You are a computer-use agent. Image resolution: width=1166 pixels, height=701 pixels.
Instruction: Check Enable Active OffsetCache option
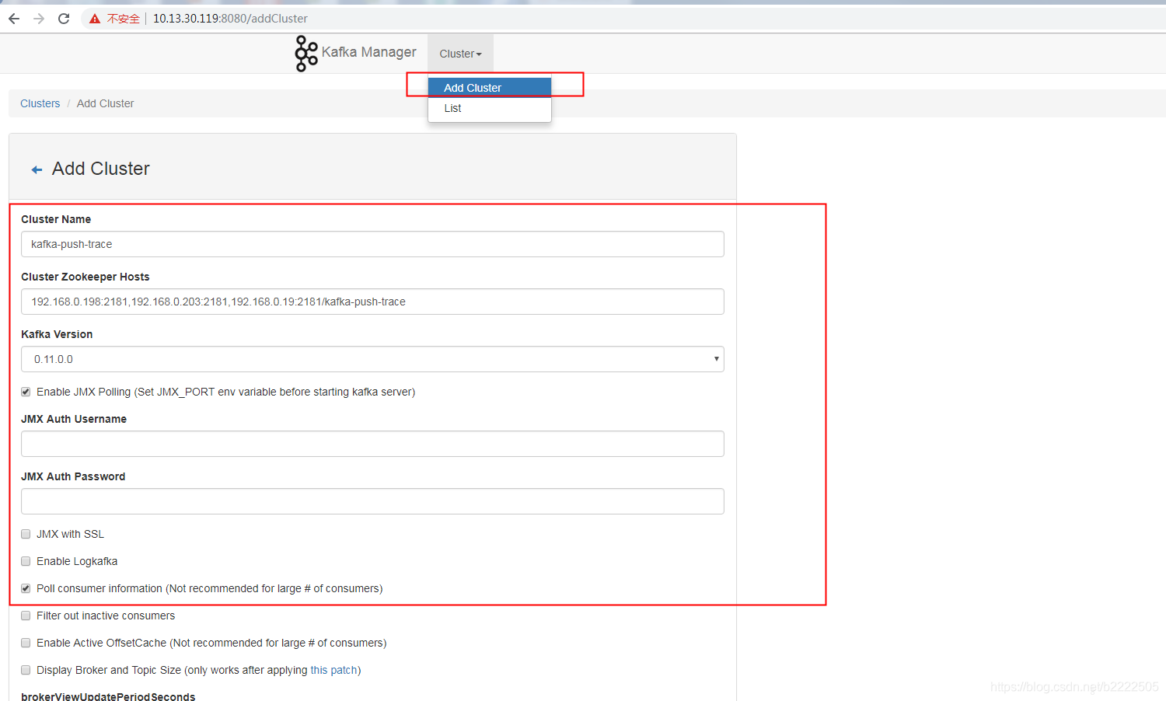26,643
